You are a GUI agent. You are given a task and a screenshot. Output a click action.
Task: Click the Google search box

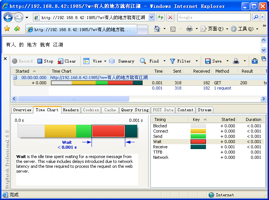pyautogui.click(x=214, y=17)
